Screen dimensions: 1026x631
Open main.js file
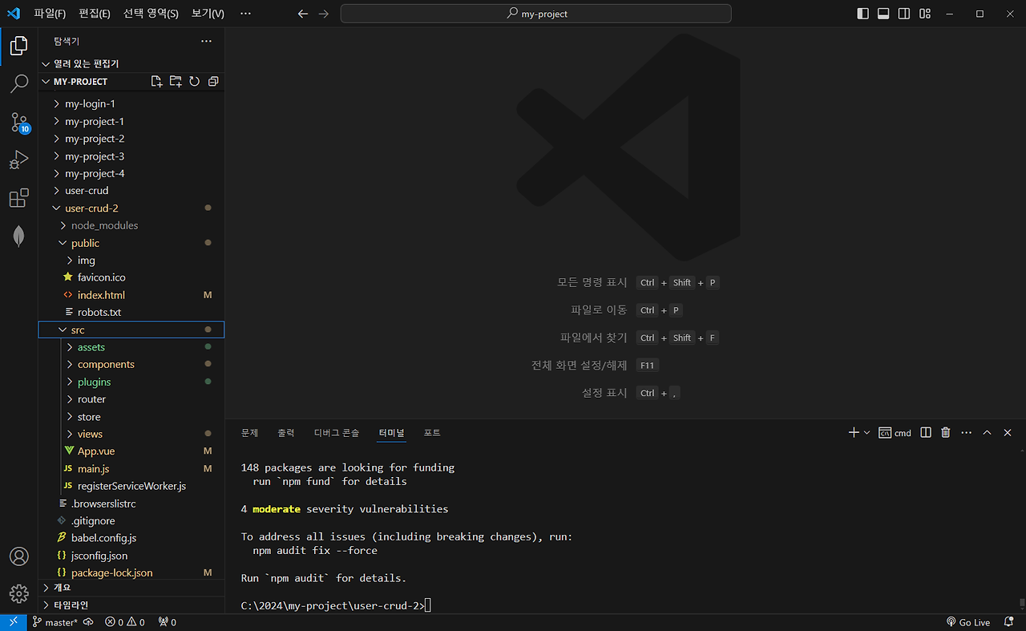click(131, 468)
